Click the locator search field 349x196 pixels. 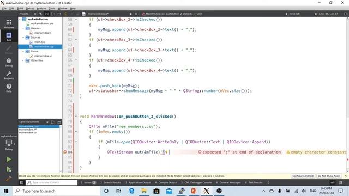pyautogui.click(x=52, y=183)
